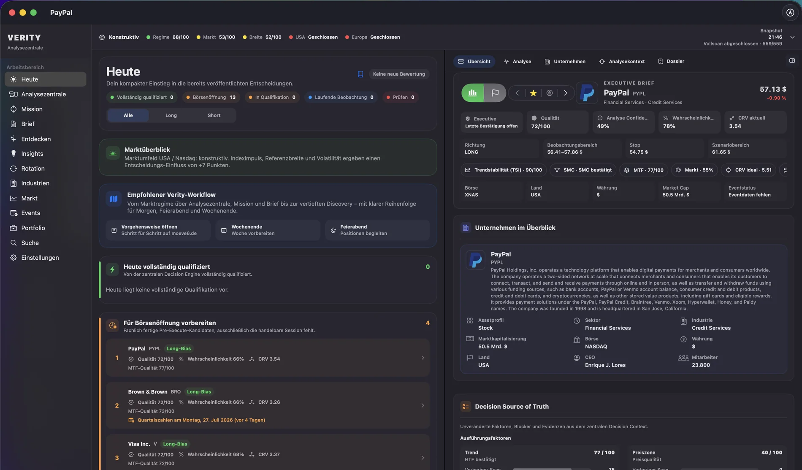
Task: Open Analysezentrale from the sidebar
Action: (x=45, y=94)
